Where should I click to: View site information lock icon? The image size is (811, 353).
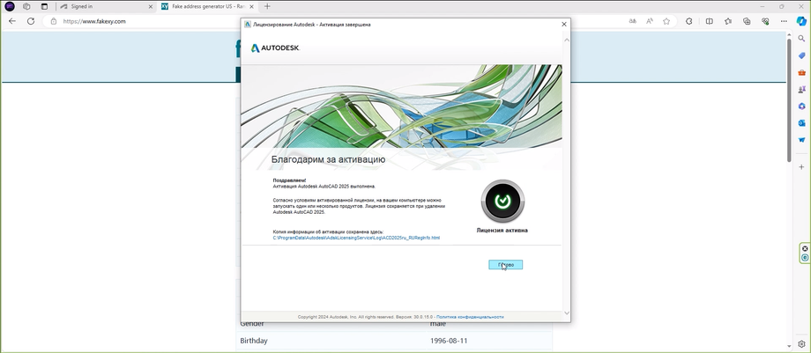pyautogui.click(x=53, y=21)
